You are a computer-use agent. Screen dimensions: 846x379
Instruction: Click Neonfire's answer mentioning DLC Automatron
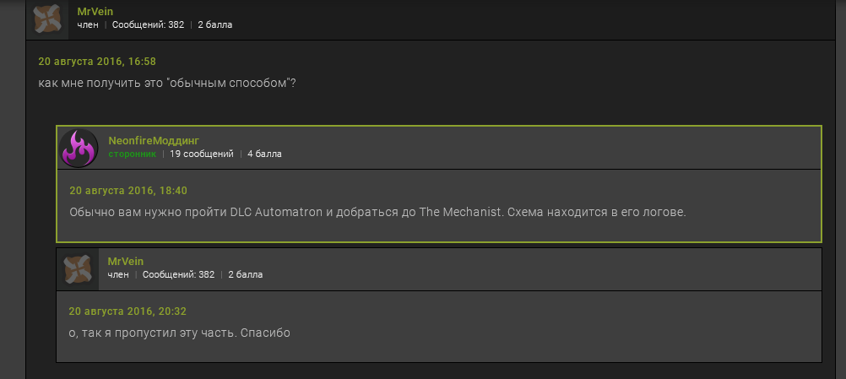point(377,212)
